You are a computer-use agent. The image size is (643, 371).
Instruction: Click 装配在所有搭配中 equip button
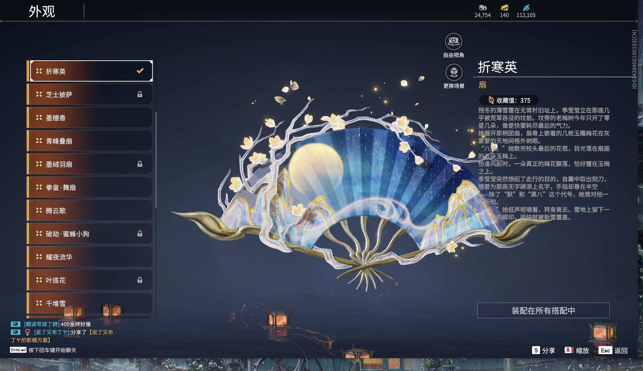click(543, 310)
